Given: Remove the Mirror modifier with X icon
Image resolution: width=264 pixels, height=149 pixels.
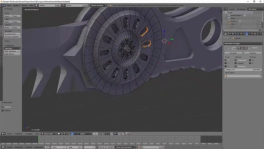Looking at the screenshot, I should [260, 48].
